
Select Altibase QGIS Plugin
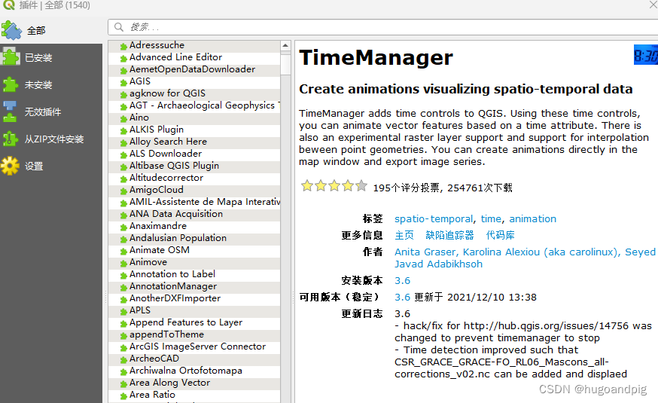click(x=194, y=166)
